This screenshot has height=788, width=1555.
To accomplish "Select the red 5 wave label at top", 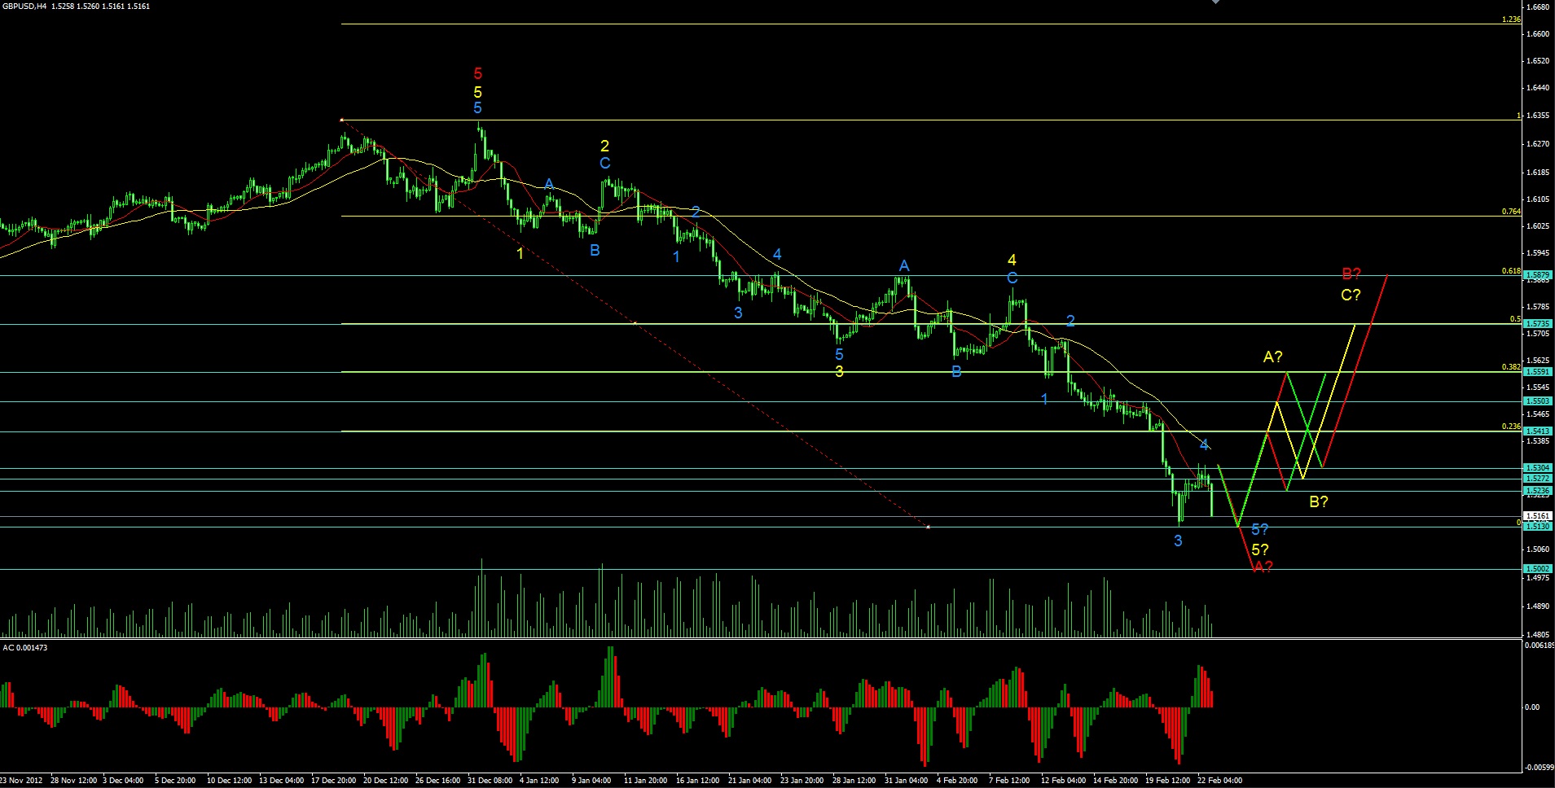I will click(478, 74).
